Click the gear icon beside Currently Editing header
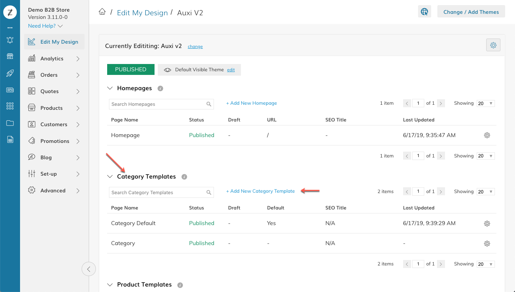The height and width of the screenshot is (292, 515). click(493, 45)
